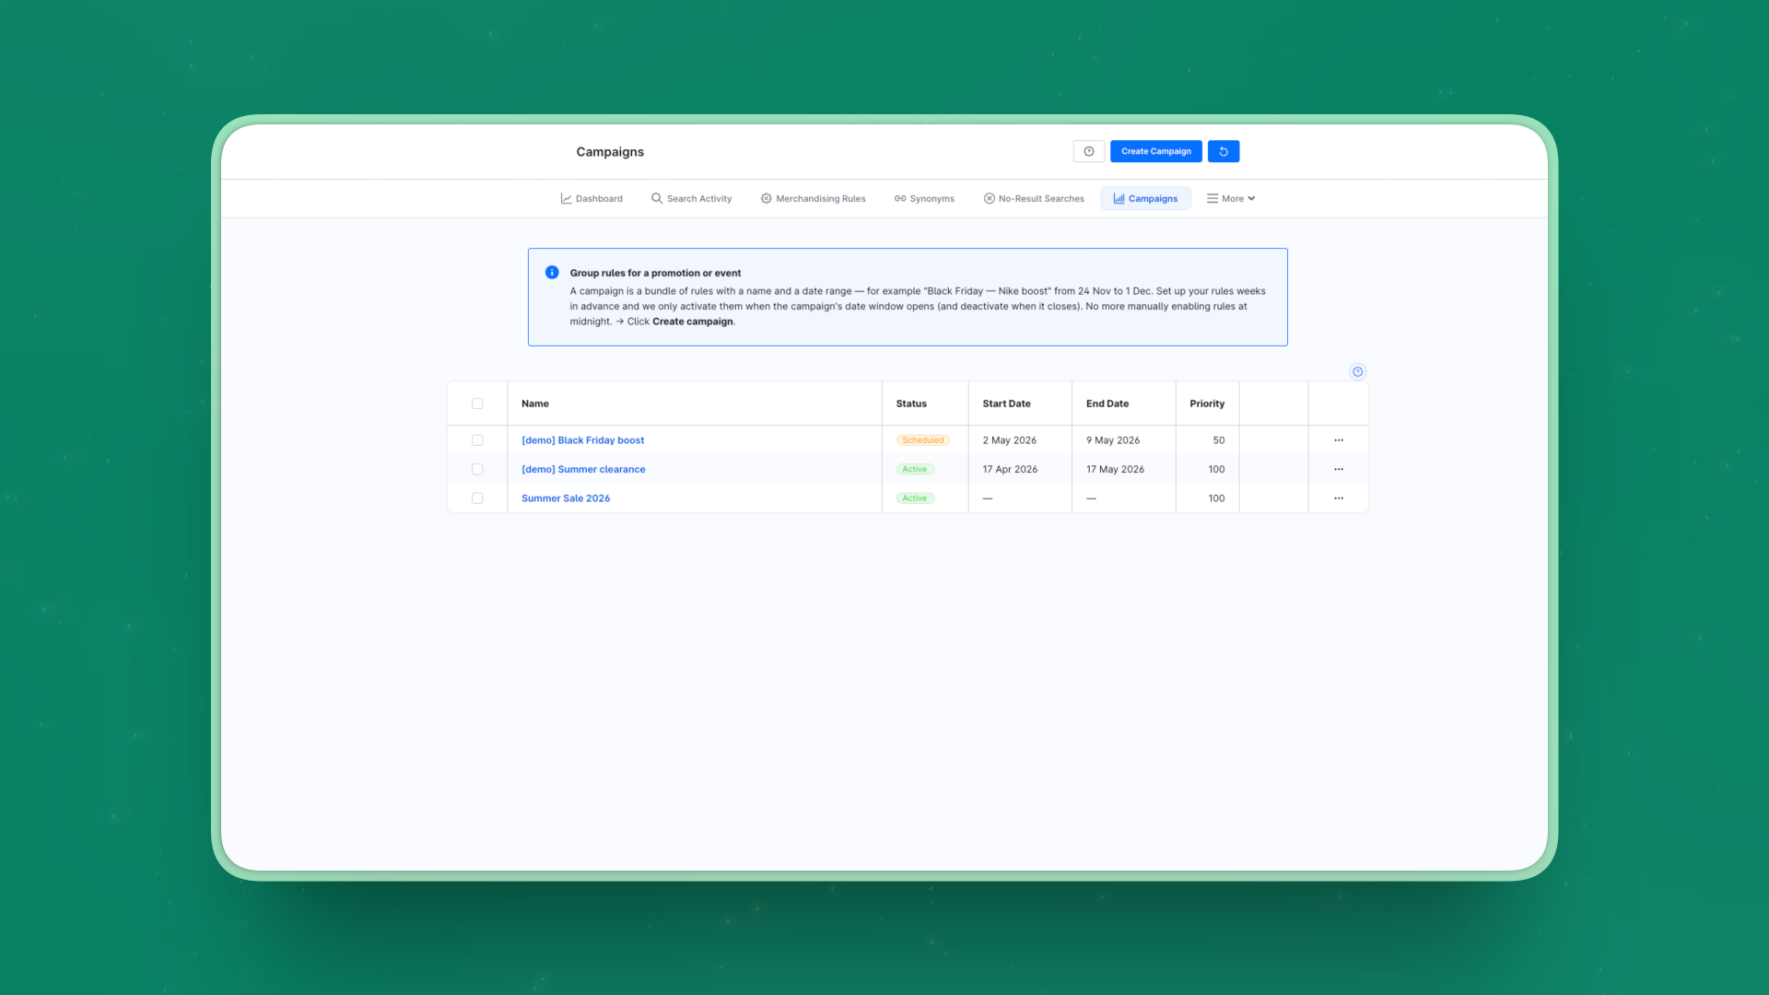Click the Create Campaign button
The width and height of the screenshot is (1769, 995).
tap(1155, 151)
